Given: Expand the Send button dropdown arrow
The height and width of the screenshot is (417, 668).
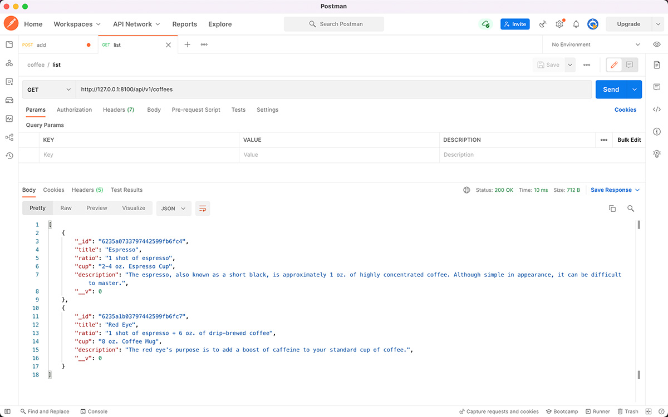Looking at the screenshot, I should coord(635,90).
